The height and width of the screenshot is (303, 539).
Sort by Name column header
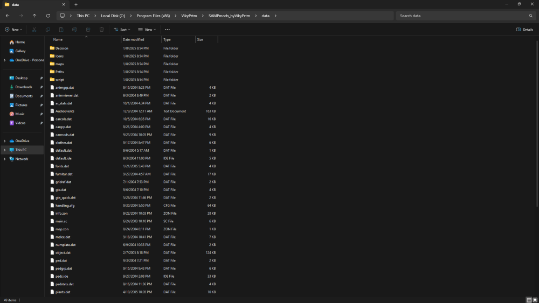coord(83,39)
